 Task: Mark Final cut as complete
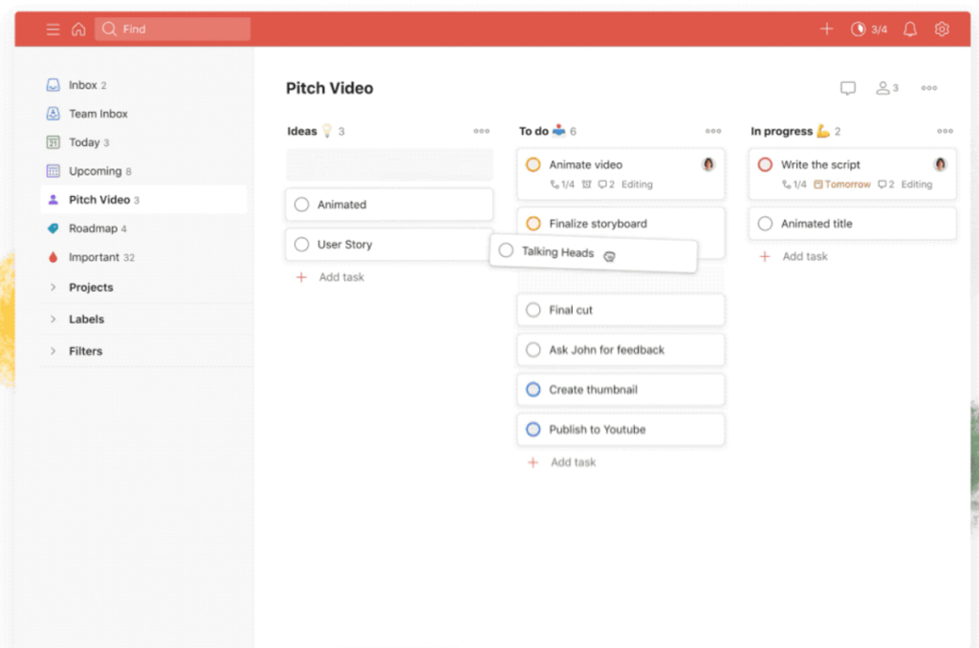[x=533, y=310]
